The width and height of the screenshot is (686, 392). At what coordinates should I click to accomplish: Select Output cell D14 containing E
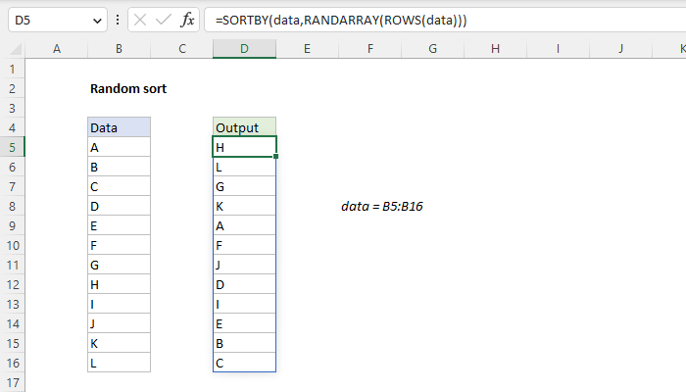click(x=245, y=323)
